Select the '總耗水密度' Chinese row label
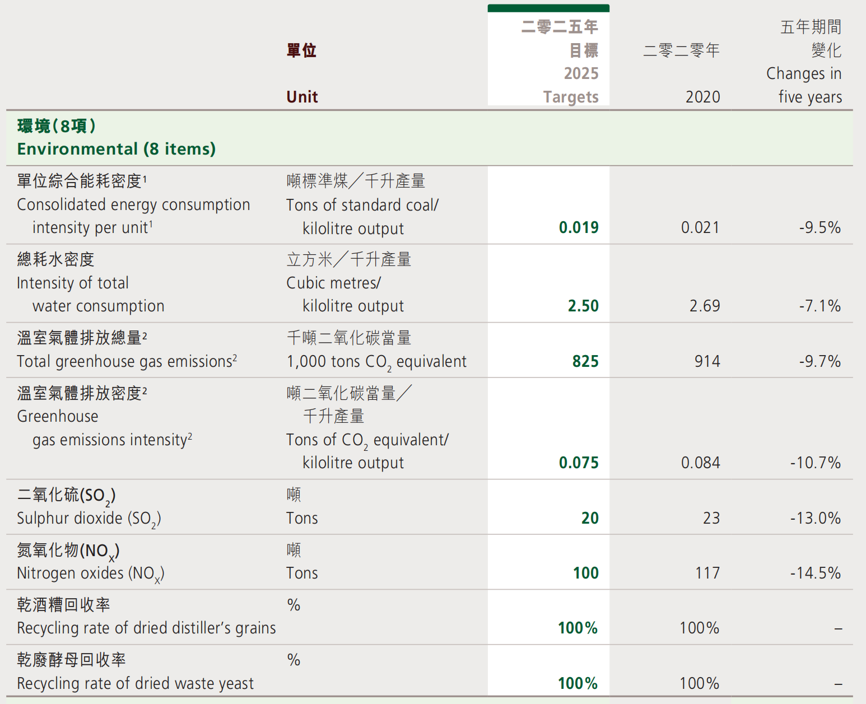Image resolution: width=866 pixels, height=704 pixels. click(x=55, y=259)
